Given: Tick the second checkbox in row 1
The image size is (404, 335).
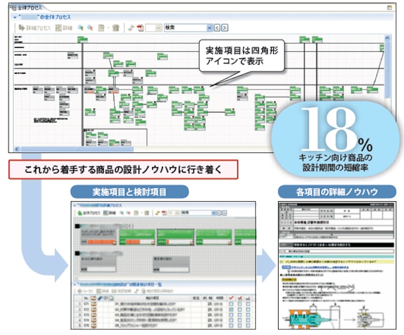Looking at the screenshot, I should pos(240,304).
